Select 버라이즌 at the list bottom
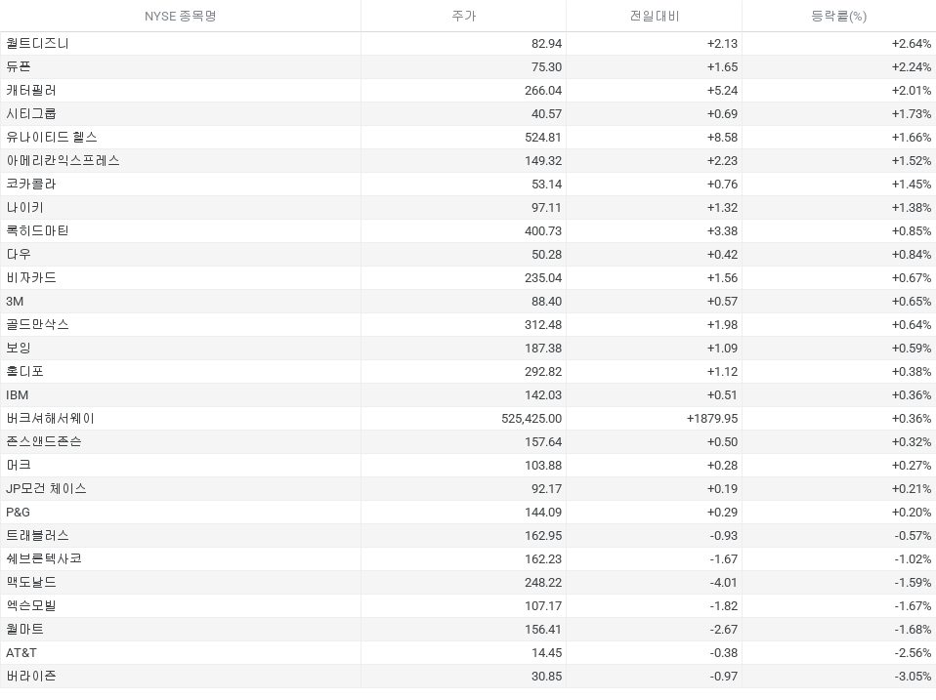The image size is (936, 700). click(31, 677)
